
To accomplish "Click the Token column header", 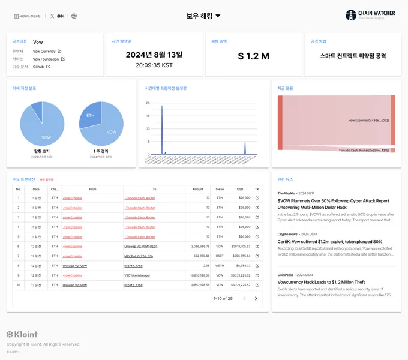I will click(x=220, y=189).
